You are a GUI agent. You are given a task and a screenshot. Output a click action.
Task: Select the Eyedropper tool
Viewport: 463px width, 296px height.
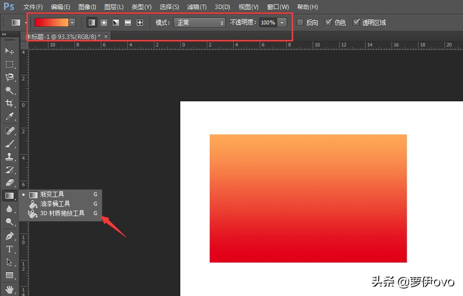pos(9,117)
